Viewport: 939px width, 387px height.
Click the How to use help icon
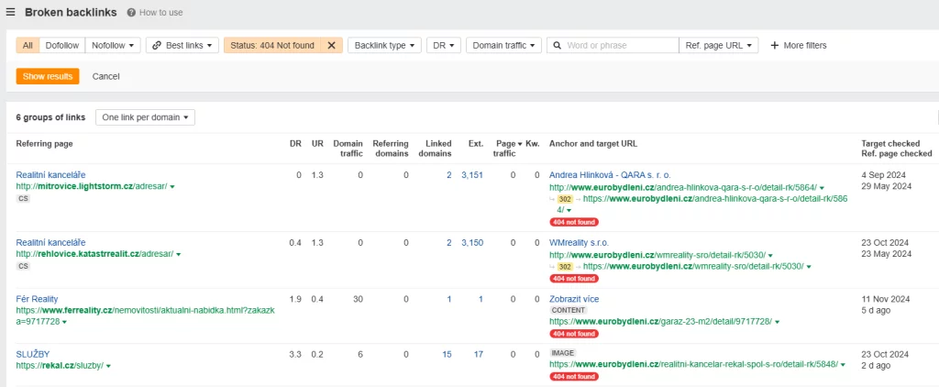pyautogui.click(x=131, y=13)
